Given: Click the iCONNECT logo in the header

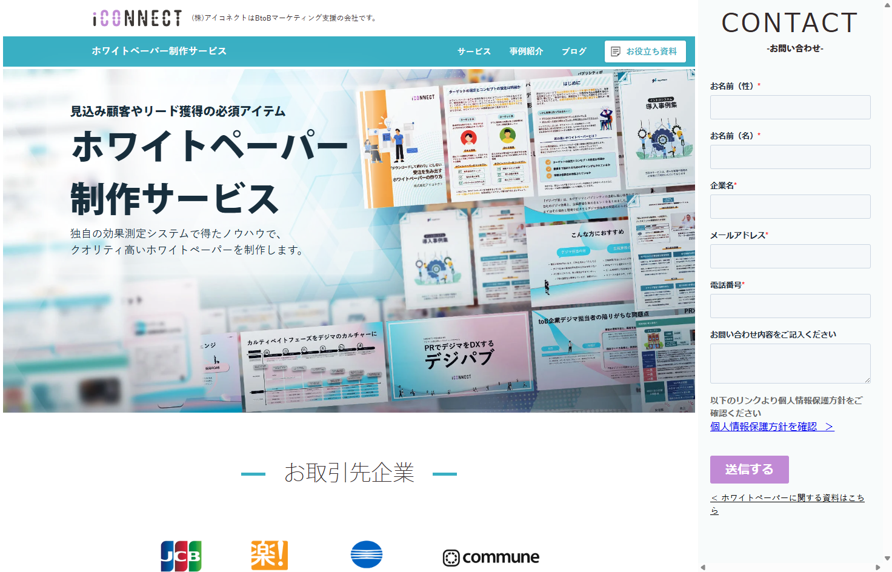Looking at the screenshot, I should click(135, 18).
